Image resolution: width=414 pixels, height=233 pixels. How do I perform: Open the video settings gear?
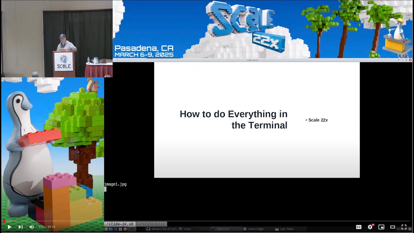(x=370, y=227)
